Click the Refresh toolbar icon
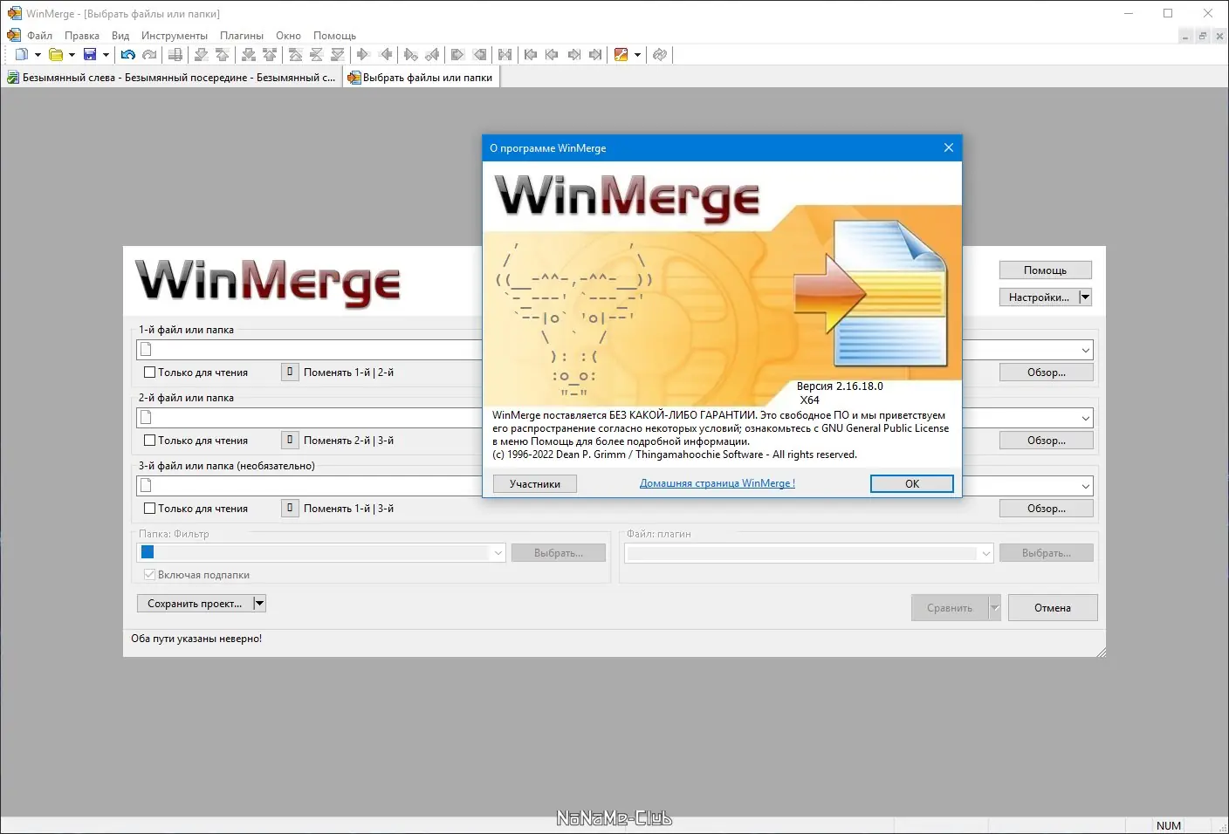 pos(660,55)
